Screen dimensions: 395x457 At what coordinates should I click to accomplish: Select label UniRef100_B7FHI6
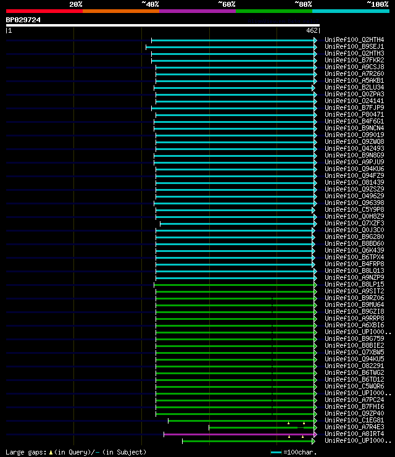pos(354,406)
